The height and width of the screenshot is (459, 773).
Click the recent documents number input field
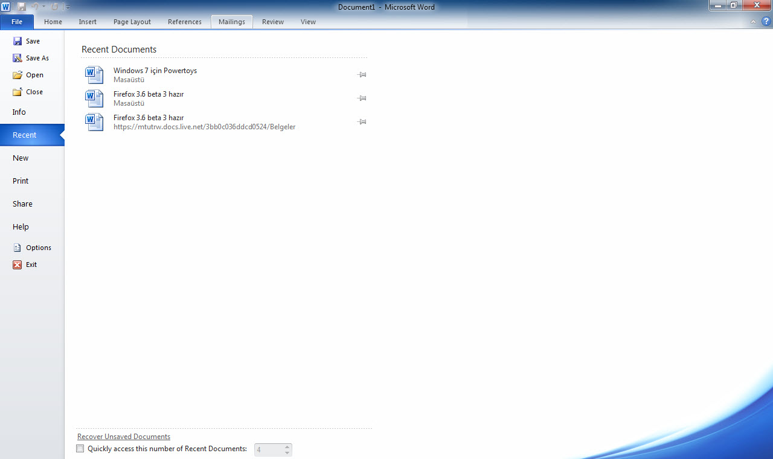tap(268, 449)
